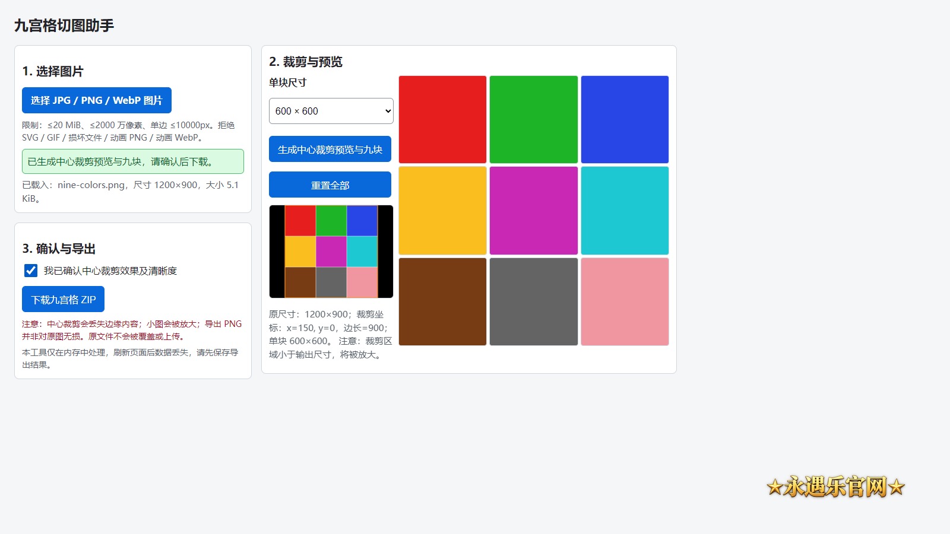Click the 单块尺寸 label

click(x=288, y=82)
